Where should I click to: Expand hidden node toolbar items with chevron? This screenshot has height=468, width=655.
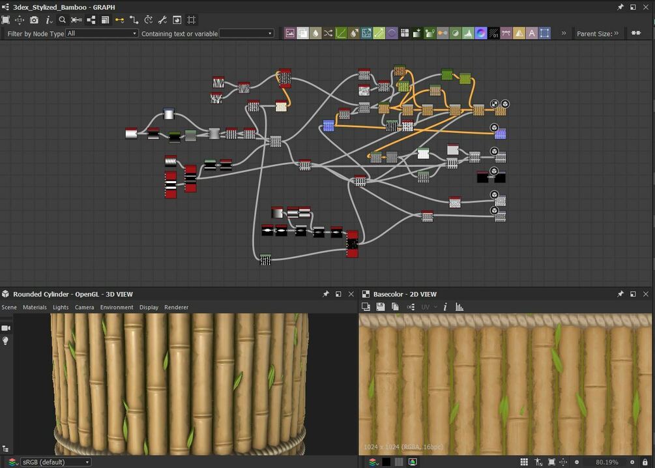(x=564, y=33)
